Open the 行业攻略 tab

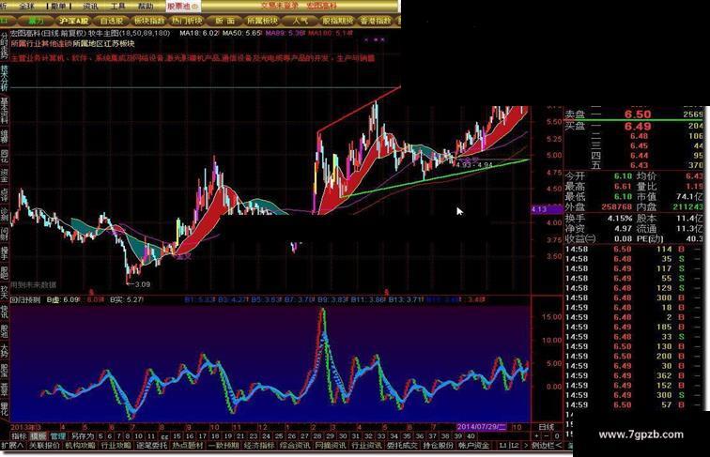116,446
